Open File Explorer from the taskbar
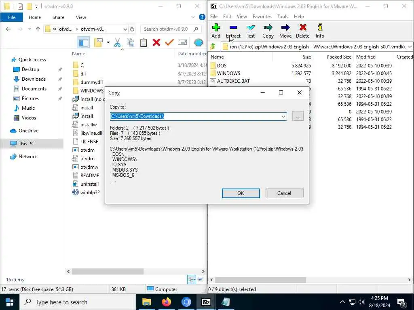 point(146,302)
